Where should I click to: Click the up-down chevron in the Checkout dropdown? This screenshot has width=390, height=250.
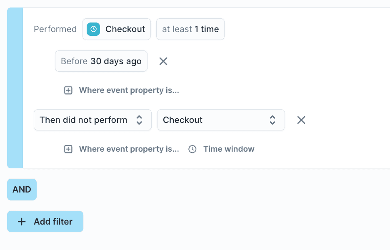(x=272, y=120)
